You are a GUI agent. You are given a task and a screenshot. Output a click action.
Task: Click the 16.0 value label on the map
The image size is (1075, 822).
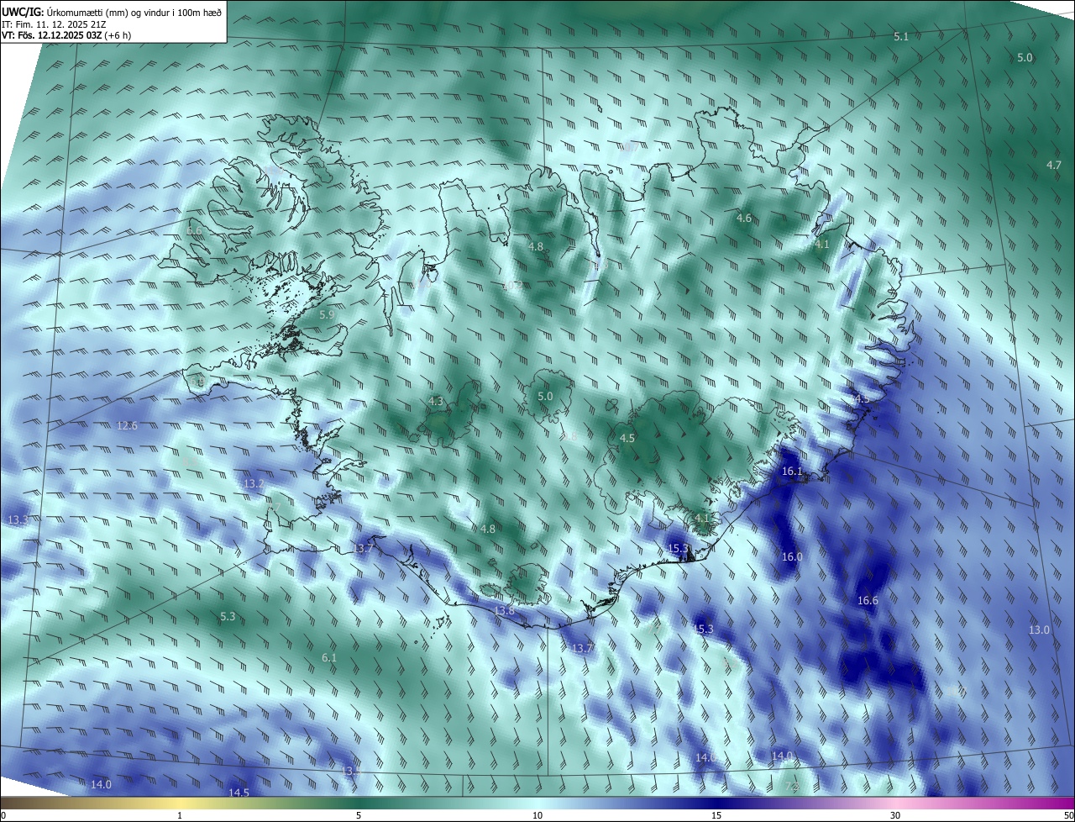[x=792, y=556]
